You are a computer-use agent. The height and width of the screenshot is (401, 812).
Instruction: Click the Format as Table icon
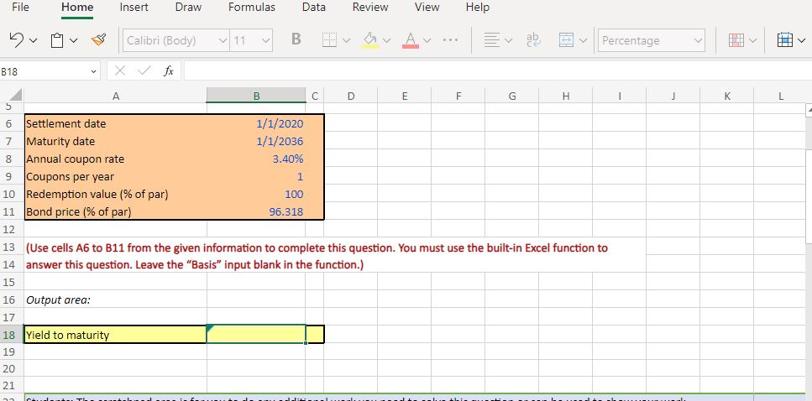click(784, 39)
